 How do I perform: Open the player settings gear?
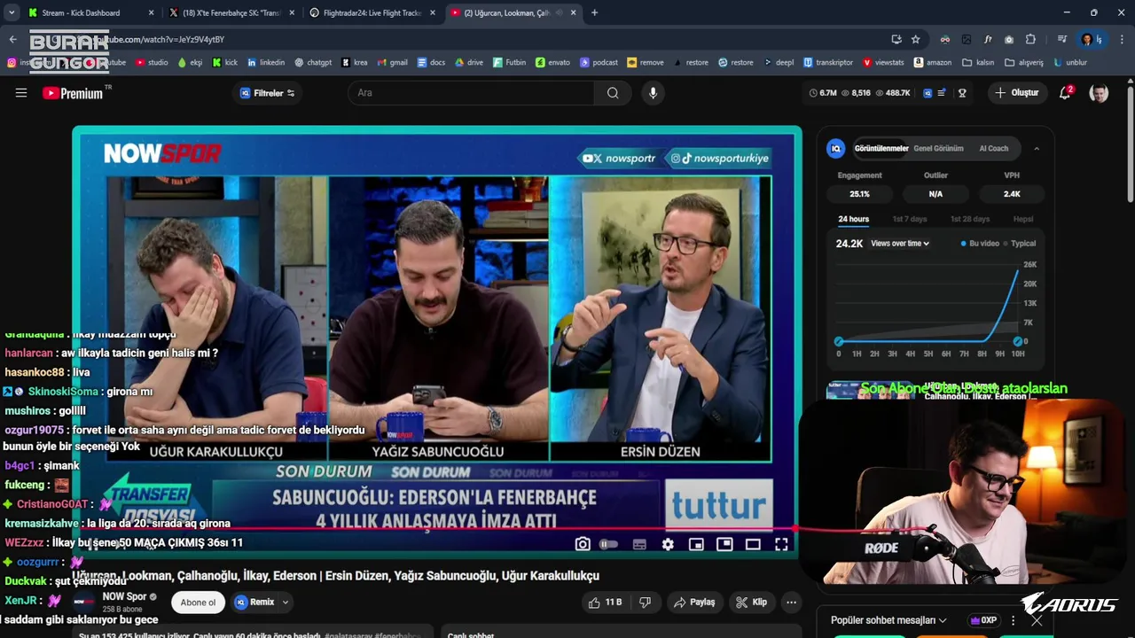point(668,544)
